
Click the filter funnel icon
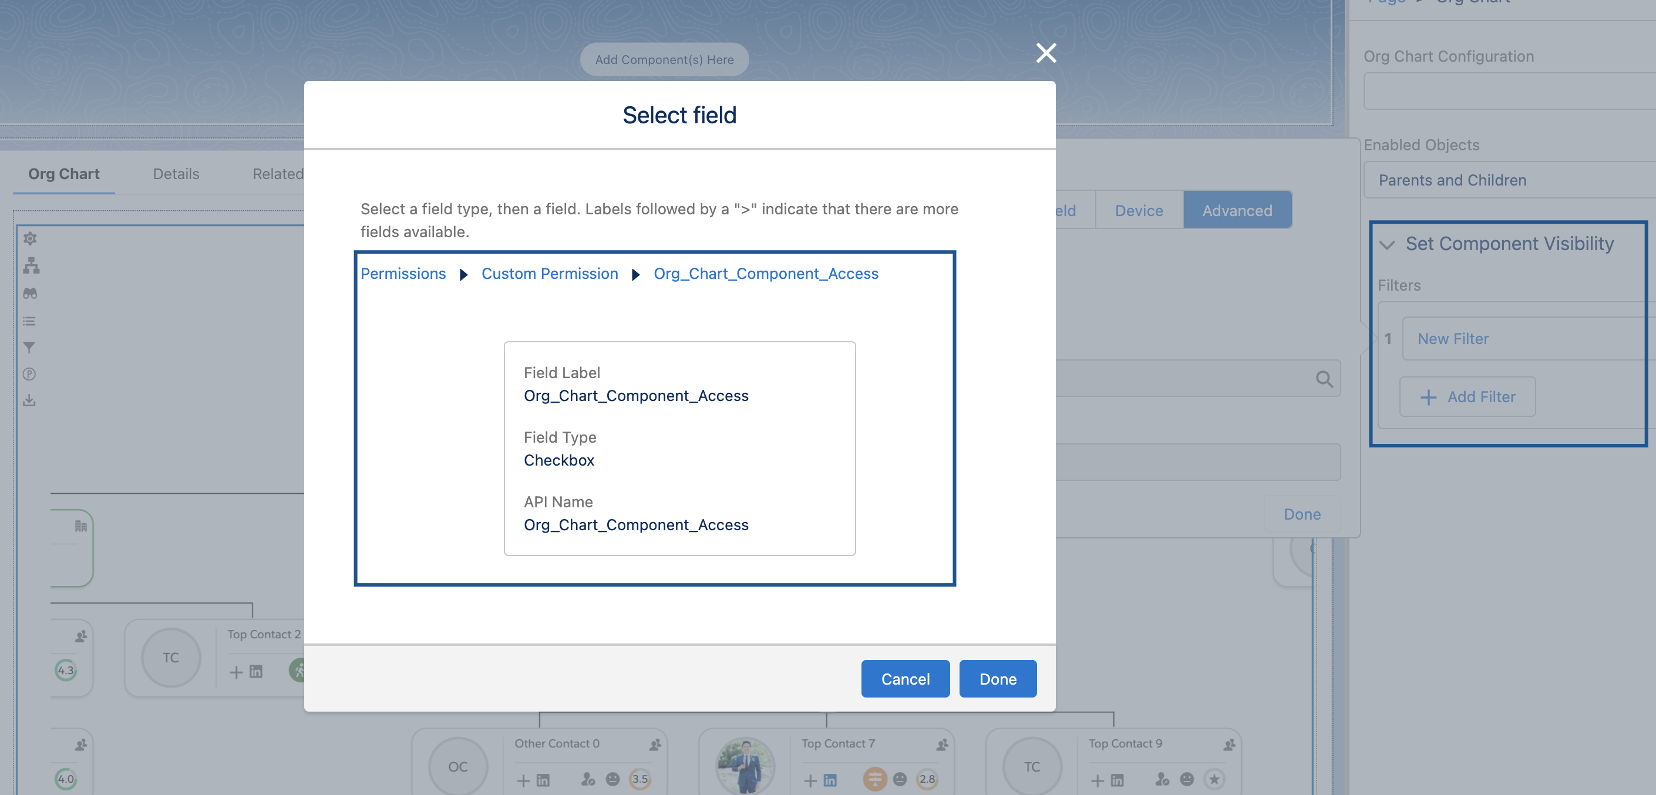pos(29,348)
